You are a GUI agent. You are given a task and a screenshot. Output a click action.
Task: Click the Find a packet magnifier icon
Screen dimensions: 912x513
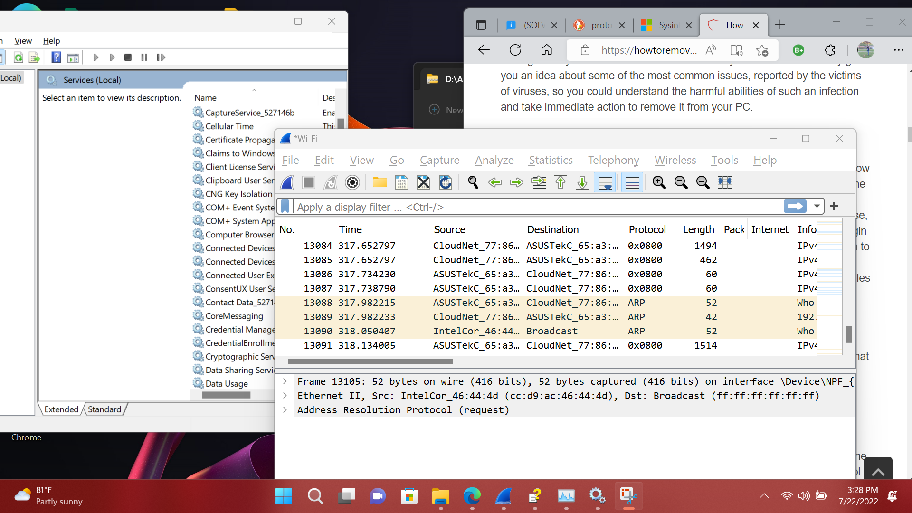473,182
